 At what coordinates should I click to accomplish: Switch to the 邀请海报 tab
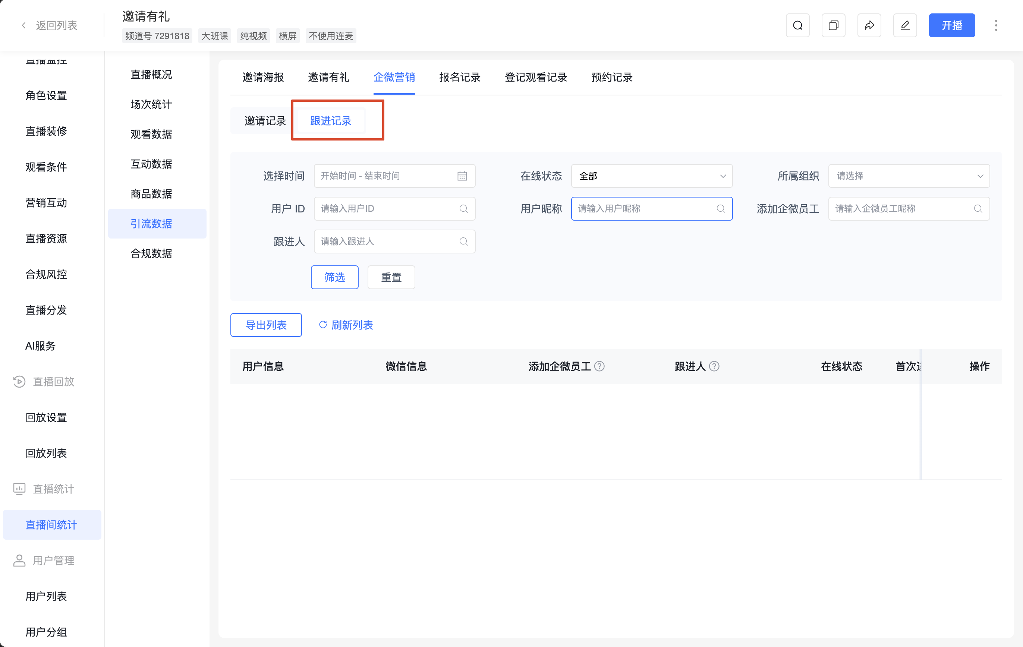263,77
